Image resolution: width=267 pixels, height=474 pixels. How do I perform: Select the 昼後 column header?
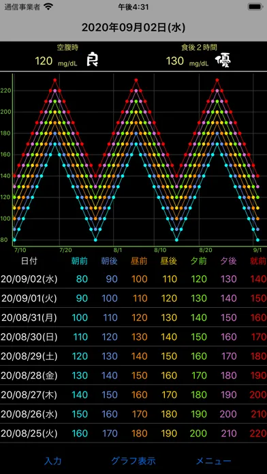click(169, 262)
